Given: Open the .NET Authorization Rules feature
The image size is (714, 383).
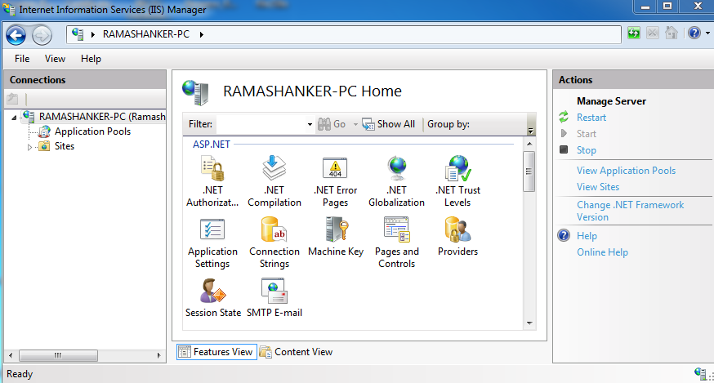Looking at the screenshot, I should point(212,181).
